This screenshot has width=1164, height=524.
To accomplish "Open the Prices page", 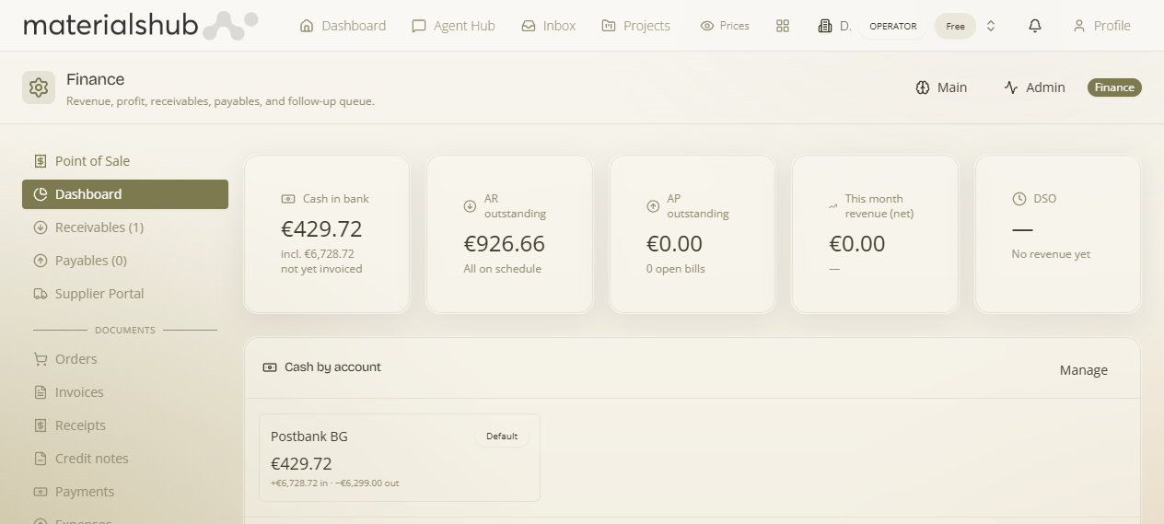I will 725,26.
